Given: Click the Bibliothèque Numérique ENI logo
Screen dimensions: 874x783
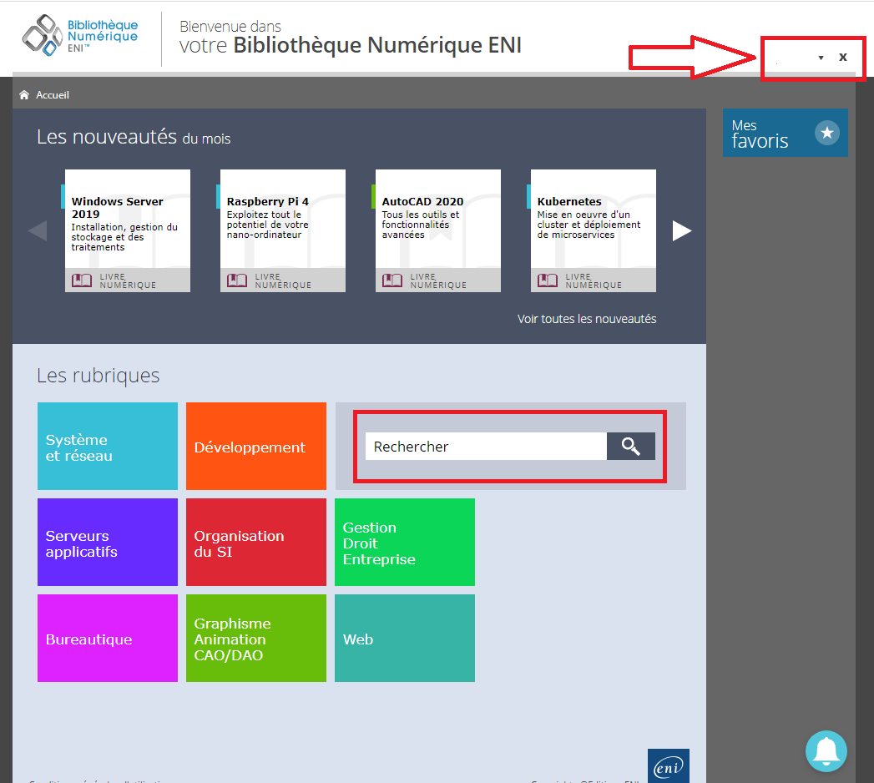Looking at the screenshot, I should pyautogui.click(x=79, y=36).
